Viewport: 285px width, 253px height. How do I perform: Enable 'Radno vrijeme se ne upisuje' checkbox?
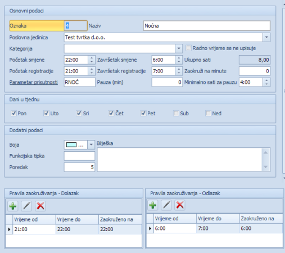coord(188,48)
